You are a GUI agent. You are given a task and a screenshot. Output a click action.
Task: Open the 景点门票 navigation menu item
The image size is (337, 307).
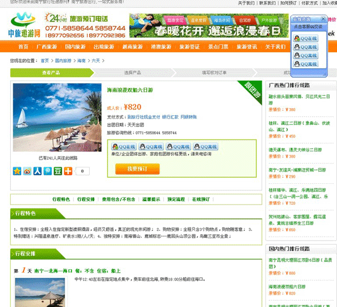[x=218, y=46]
